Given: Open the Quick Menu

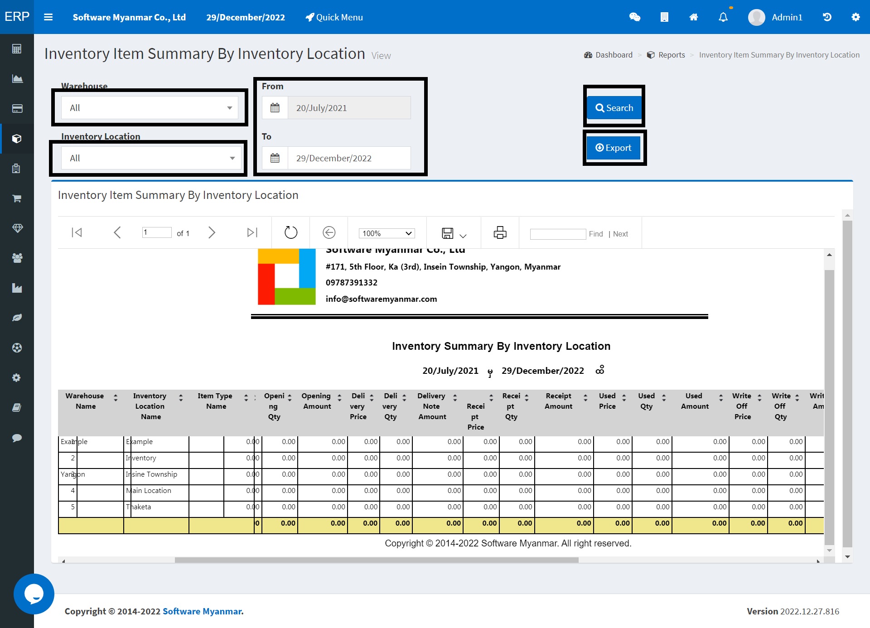Looking at the screenshot, I should 334,17.
